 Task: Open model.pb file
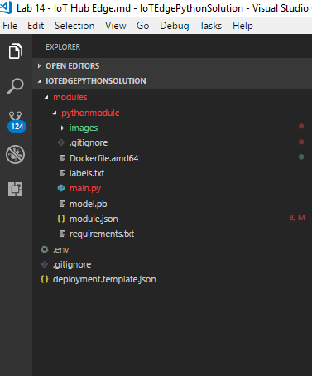pos(89,204)
